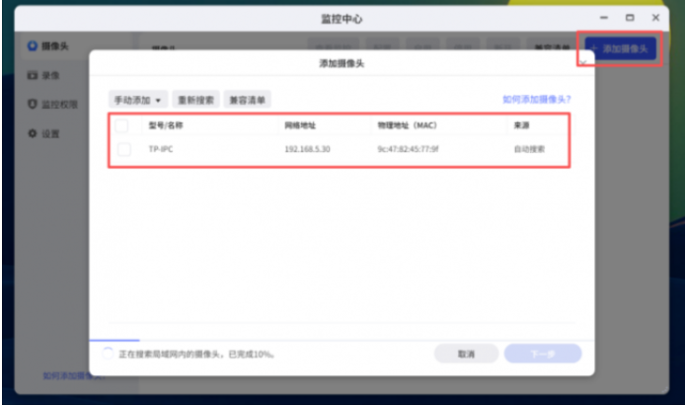Tick the select-all checkbox in table header
Image resolution: width=685 pixels, height=405 pixels.
coord(122,126)
